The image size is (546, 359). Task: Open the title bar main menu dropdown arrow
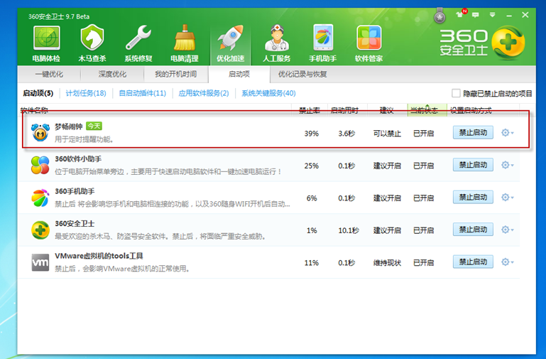pos(492,15)
